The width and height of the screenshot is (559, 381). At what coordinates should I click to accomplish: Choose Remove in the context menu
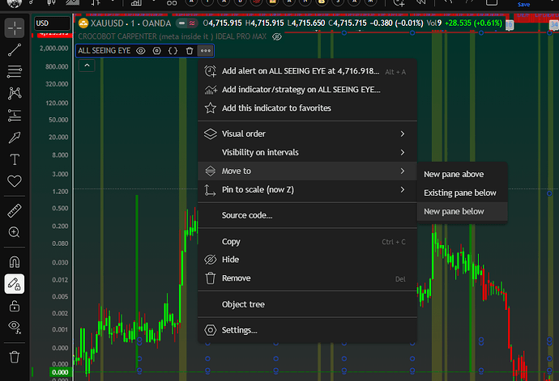pyautogui.click(x=307, y=278)
